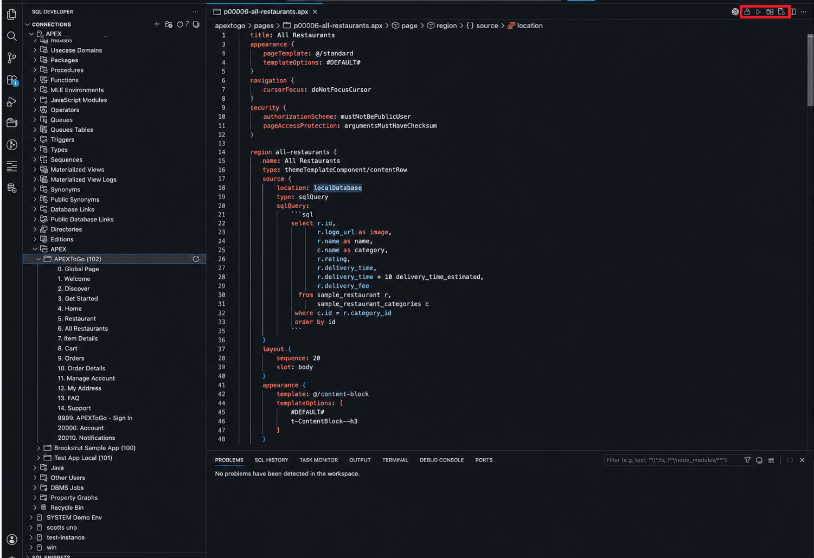Collapse the APEXToGo (102) application

pos(39,259)
